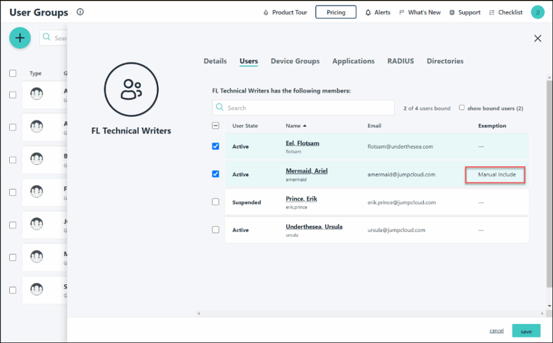This screenshot has height=343, width=553.
Task: Toggle the select-all users header checkbox
Action: [x=215, y=125]
